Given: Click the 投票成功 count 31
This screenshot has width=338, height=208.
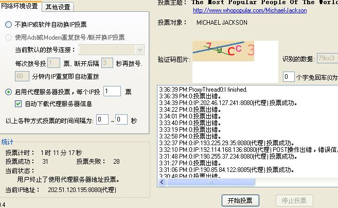Looking at the screenshot, I should 45,161.
